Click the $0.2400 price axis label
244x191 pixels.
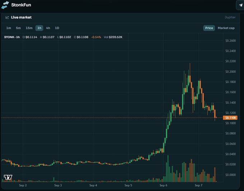(x=231, y=51)
